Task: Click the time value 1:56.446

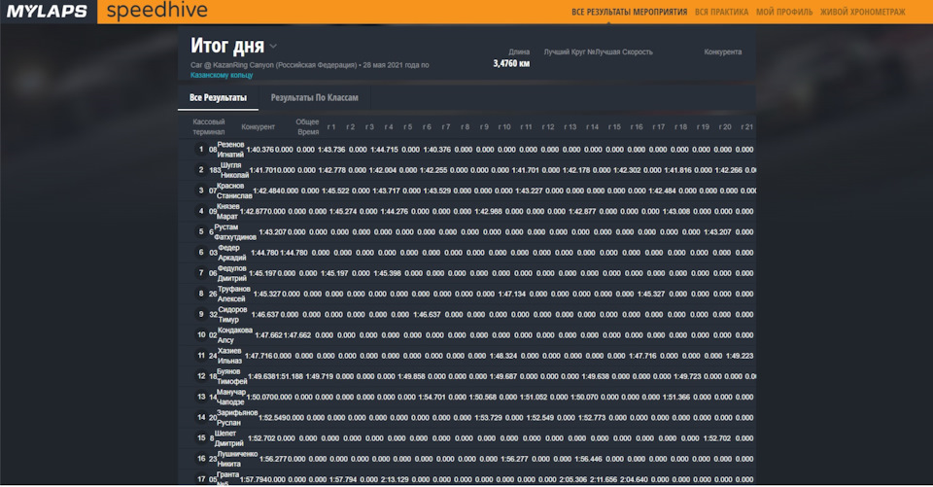Action: click(588, 459)
